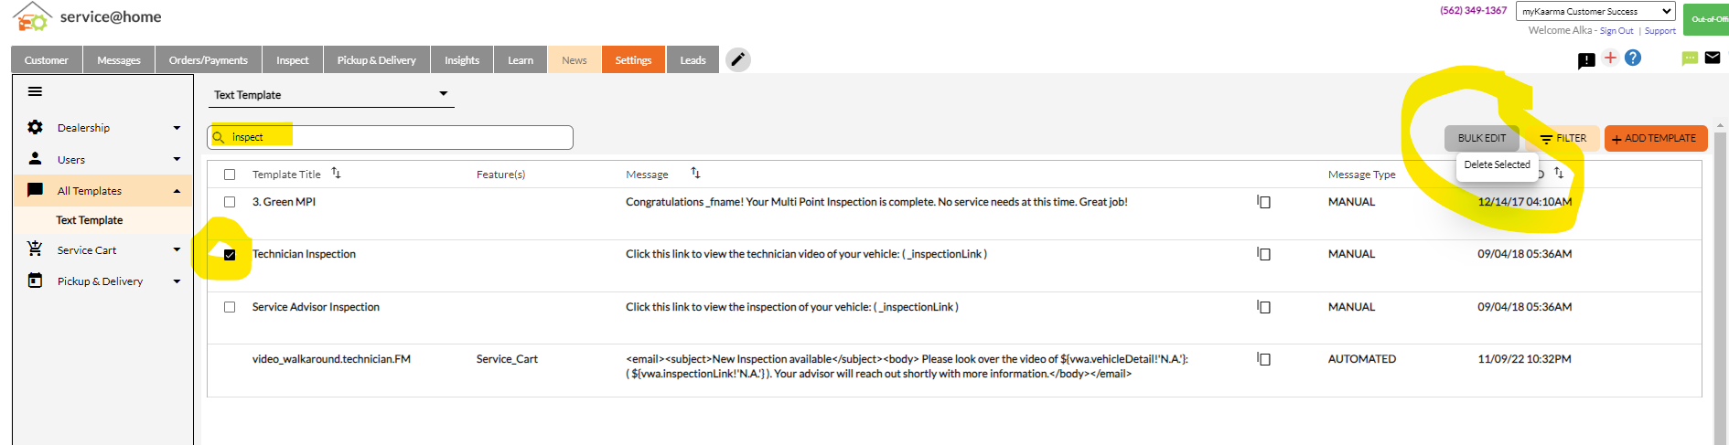Open the Learn tab
The image size is (1729, 445).
(x=521, y=60)
